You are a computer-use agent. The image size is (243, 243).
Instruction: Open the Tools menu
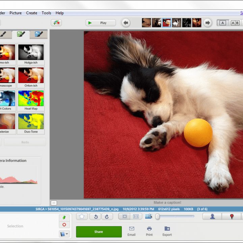tap(46, 13)
